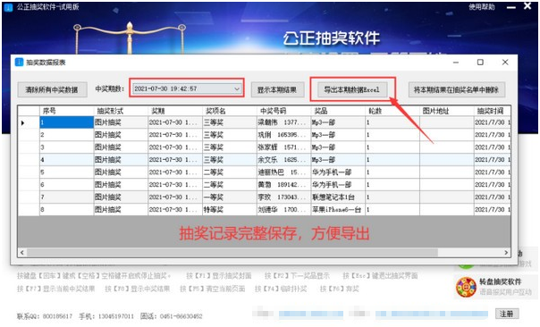Open the 中奖期数 date dropdown

tap(237, 88)
